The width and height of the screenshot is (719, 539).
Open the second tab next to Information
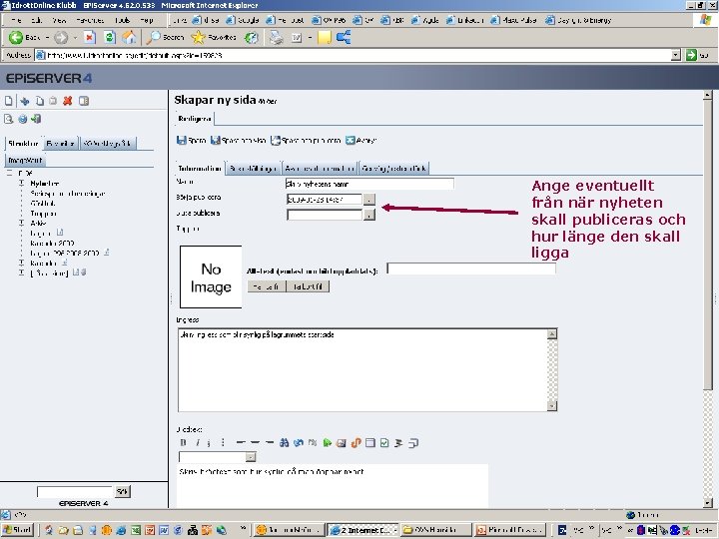(x=253, y=169)
